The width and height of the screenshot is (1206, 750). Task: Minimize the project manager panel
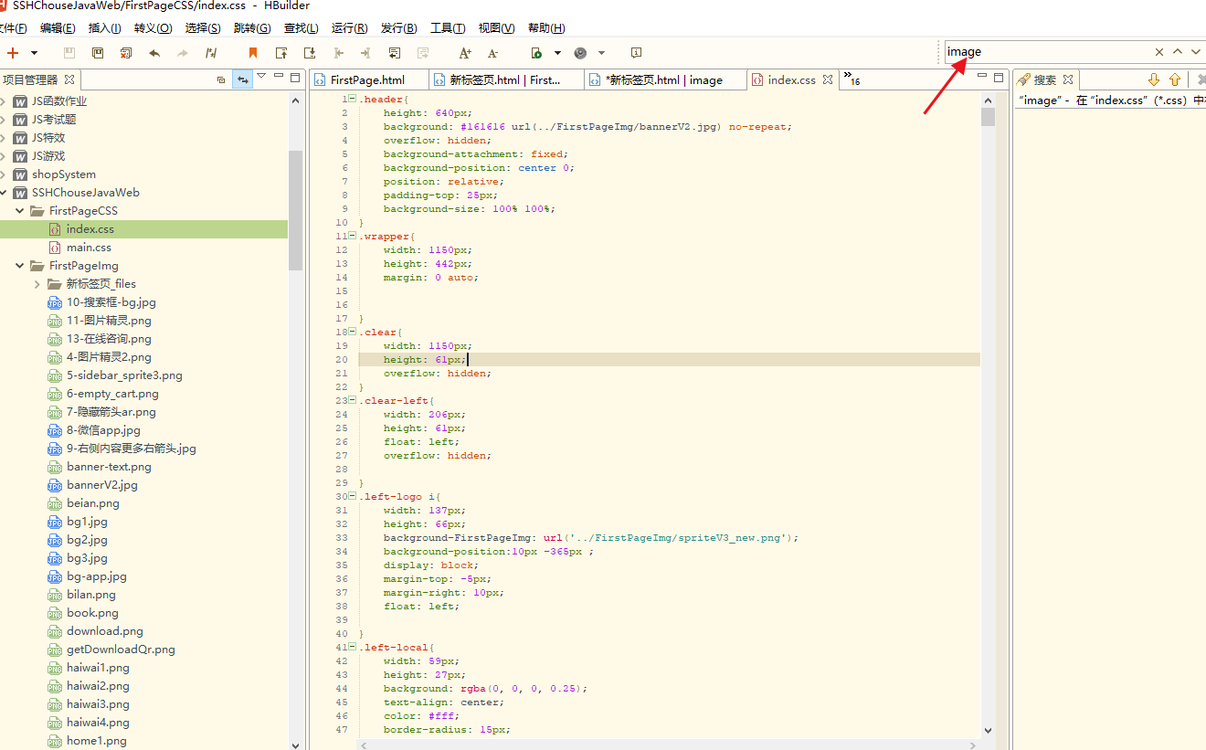280,77
